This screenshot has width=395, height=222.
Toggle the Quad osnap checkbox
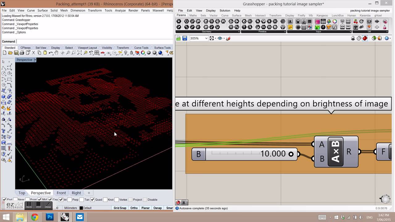pos(93,200)
